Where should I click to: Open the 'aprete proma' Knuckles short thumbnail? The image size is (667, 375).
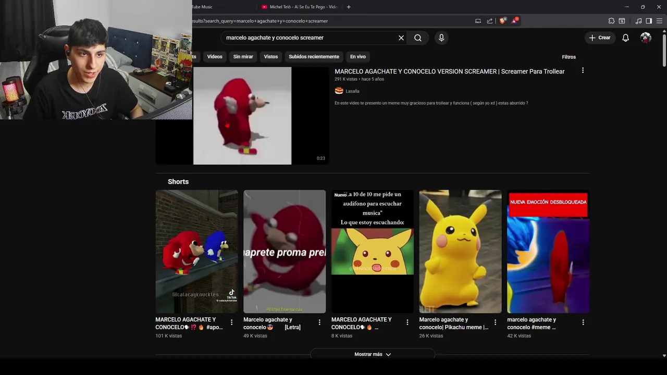pyautogui.click(x=285, y=252)
